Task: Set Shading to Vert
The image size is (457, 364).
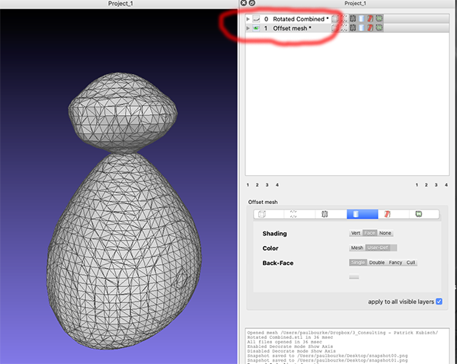Action: [356, 233]
